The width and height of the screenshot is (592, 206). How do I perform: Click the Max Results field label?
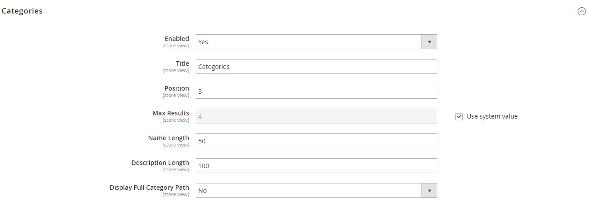171,113
